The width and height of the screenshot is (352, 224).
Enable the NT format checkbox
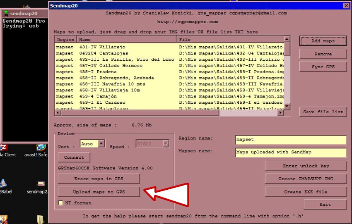[60, 203]
